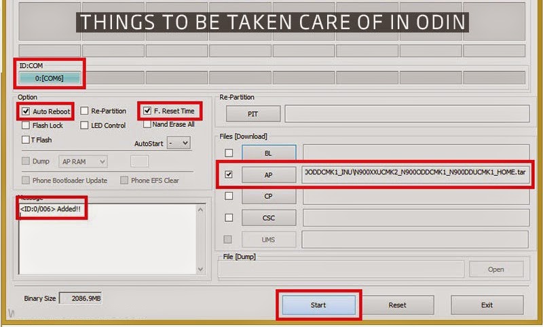Click the Exit button
543x327 pixels.
tap(487, 305)
